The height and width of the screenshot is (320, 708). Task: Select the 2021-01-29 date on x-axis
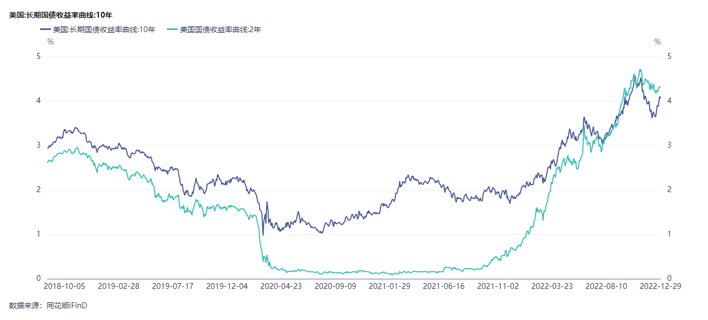(390, 286)
